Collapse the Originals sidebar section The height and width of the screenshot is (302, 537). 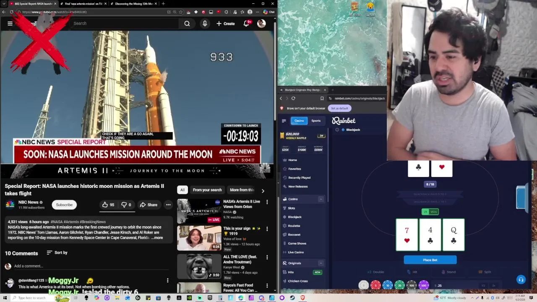pyautogui.click(x=321, y=263)
